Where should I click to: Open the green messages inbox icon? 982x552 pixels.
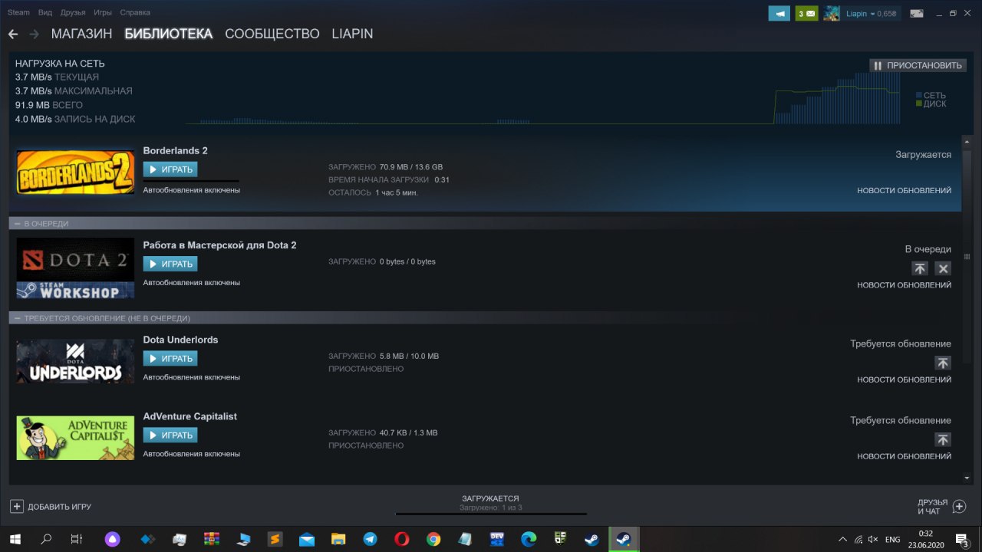[x=806, y=13]
